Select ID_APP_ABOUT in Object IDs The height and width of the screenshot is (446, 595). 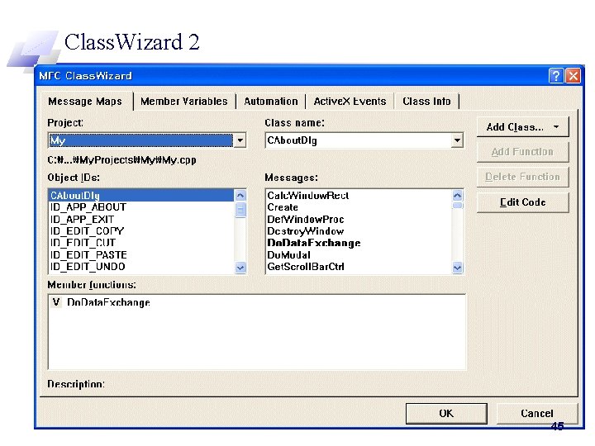(x=141, y=207)
